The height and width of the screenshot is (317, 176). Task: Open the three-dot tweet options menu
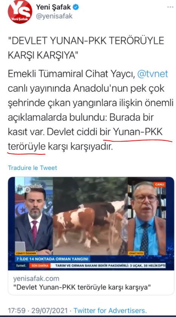click(170, 7)
